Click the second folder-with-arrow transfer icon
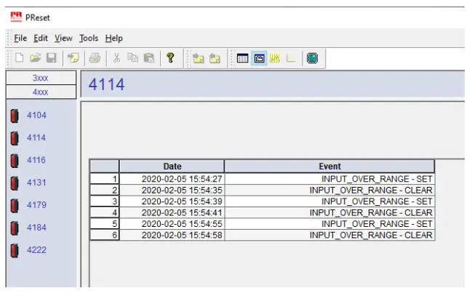This screenshot has width=472, height=296. (215, 58)
